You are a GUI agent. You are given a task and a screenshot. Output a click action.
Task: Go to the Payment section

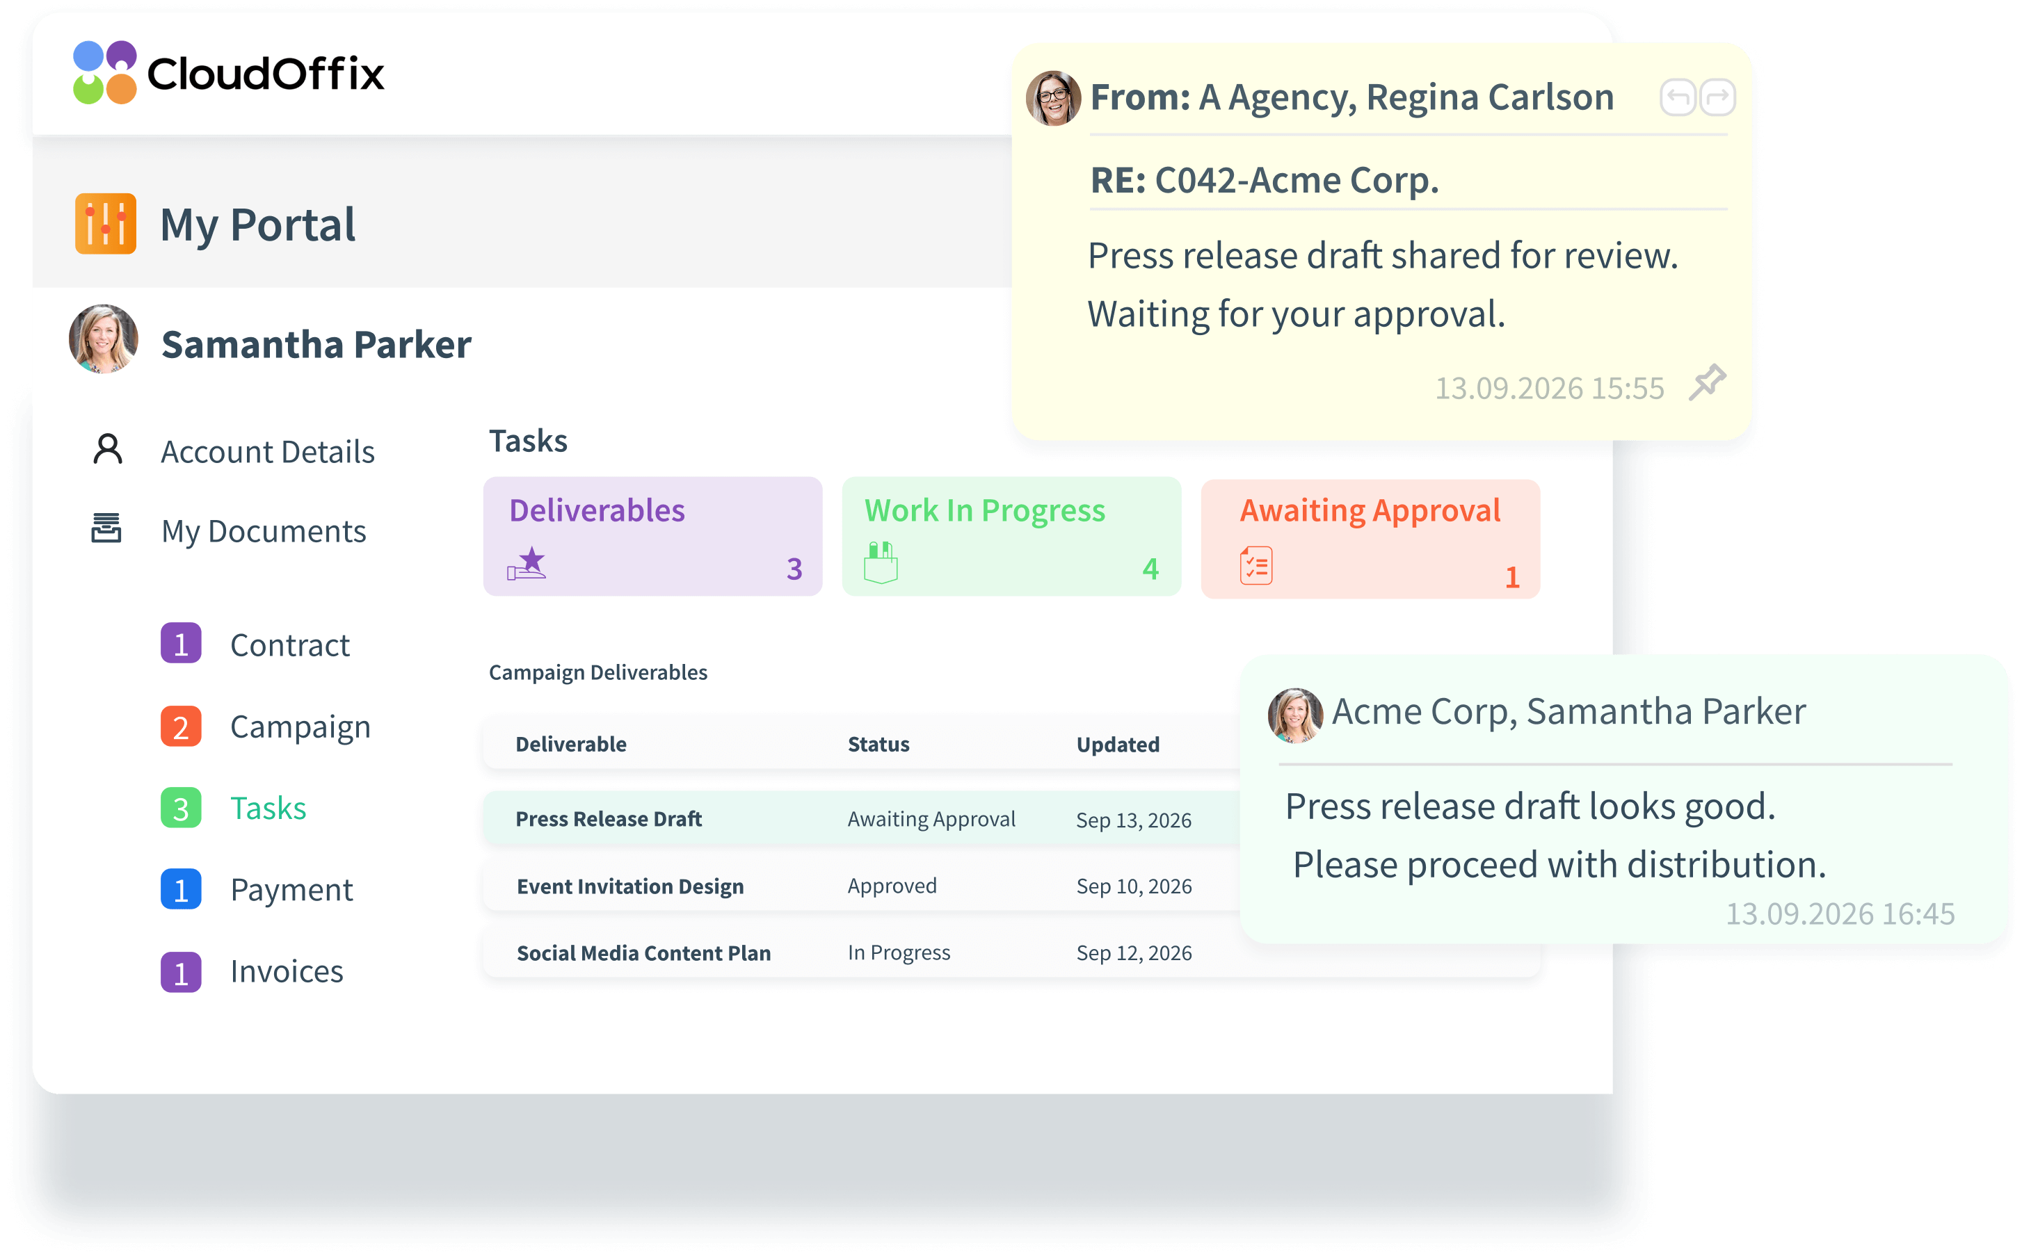point(291,889)
